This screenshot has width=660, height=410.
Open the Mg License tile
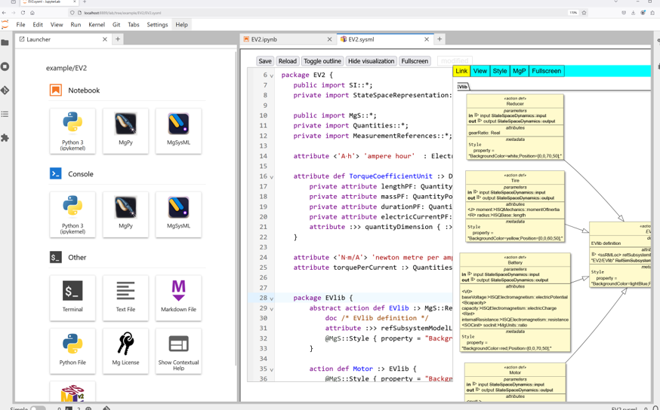coord(125,350)
